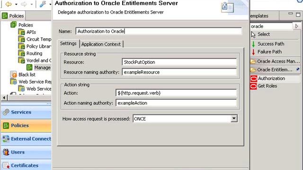Click the Web Service child node icon
Image resolution: width=303 pixels, height=170 pixels.
(21, 89)
